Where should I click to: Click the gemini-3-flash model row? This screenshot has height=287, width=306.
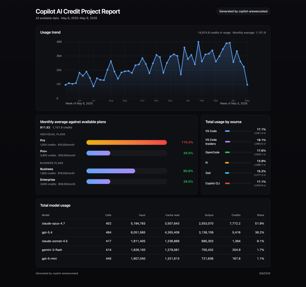[x=153, y=250]
